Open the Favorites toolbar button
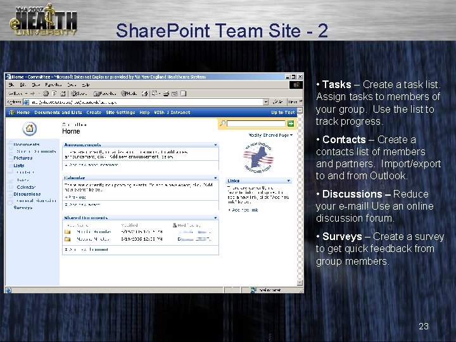Screen dimensions: 456x342 104,94
